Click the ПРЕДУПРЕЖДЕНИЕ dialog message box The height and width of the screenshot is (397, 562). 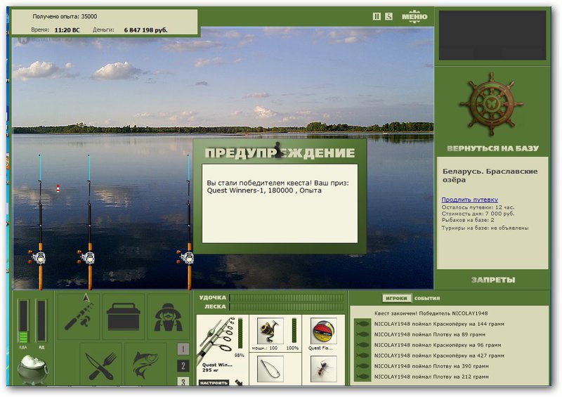(x=280, y=203)
